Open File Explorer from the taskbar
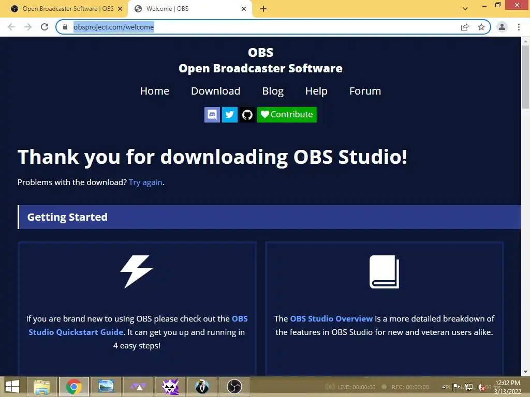Viewport: 530px width, 397px height. click(x=42, y=387)
